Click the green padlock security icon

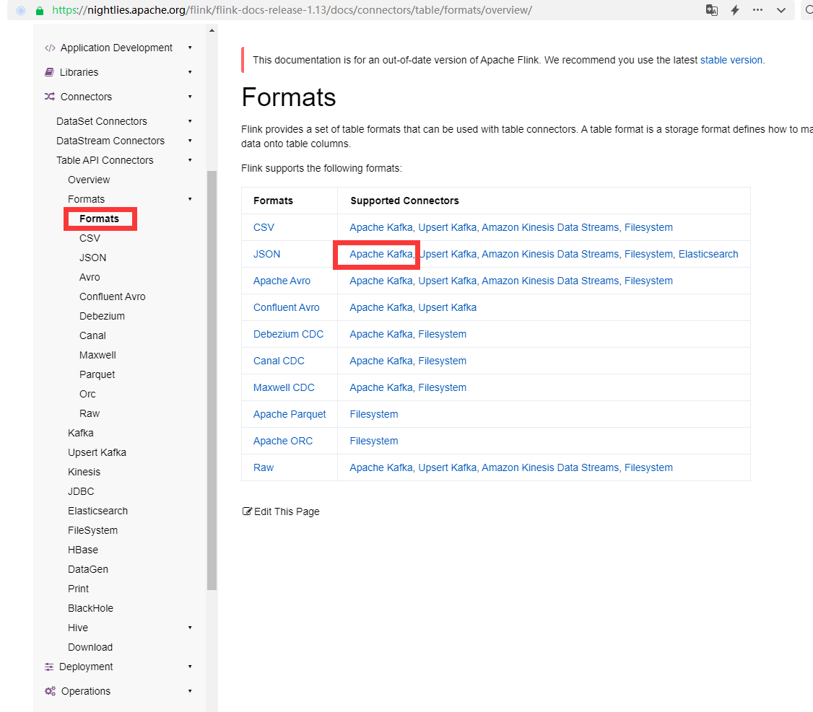pyautogui.click(x=40, y=11)
